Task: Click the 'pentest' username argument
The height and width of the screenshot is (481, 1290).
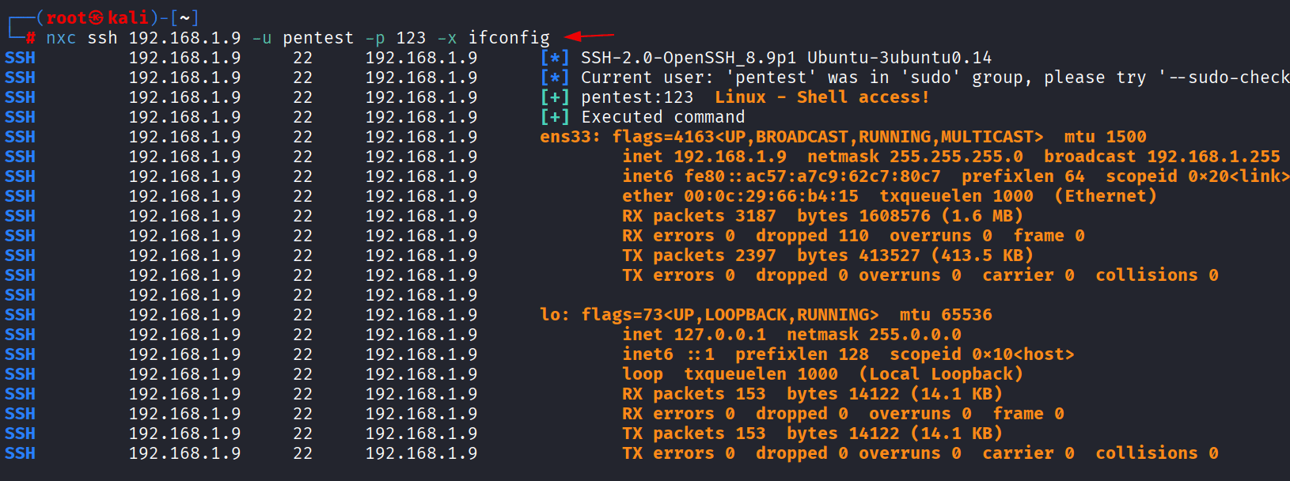Action: [x=318, y=38]
